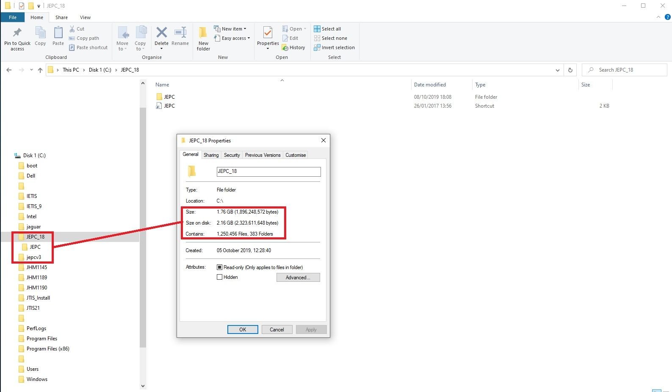The width and height of the screenshot is (672, 392).
Task: Switch to the Security tab
Action: (x=232, y=155)
